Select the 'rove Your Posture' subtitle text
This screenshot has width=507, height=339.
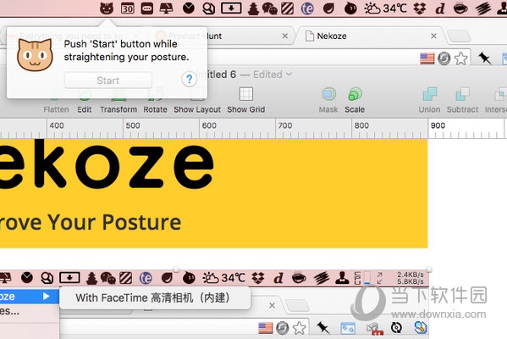click(x=91, y=222)
